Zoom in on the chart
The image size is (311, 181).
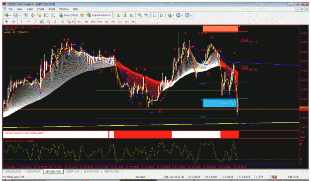[140, 15]
